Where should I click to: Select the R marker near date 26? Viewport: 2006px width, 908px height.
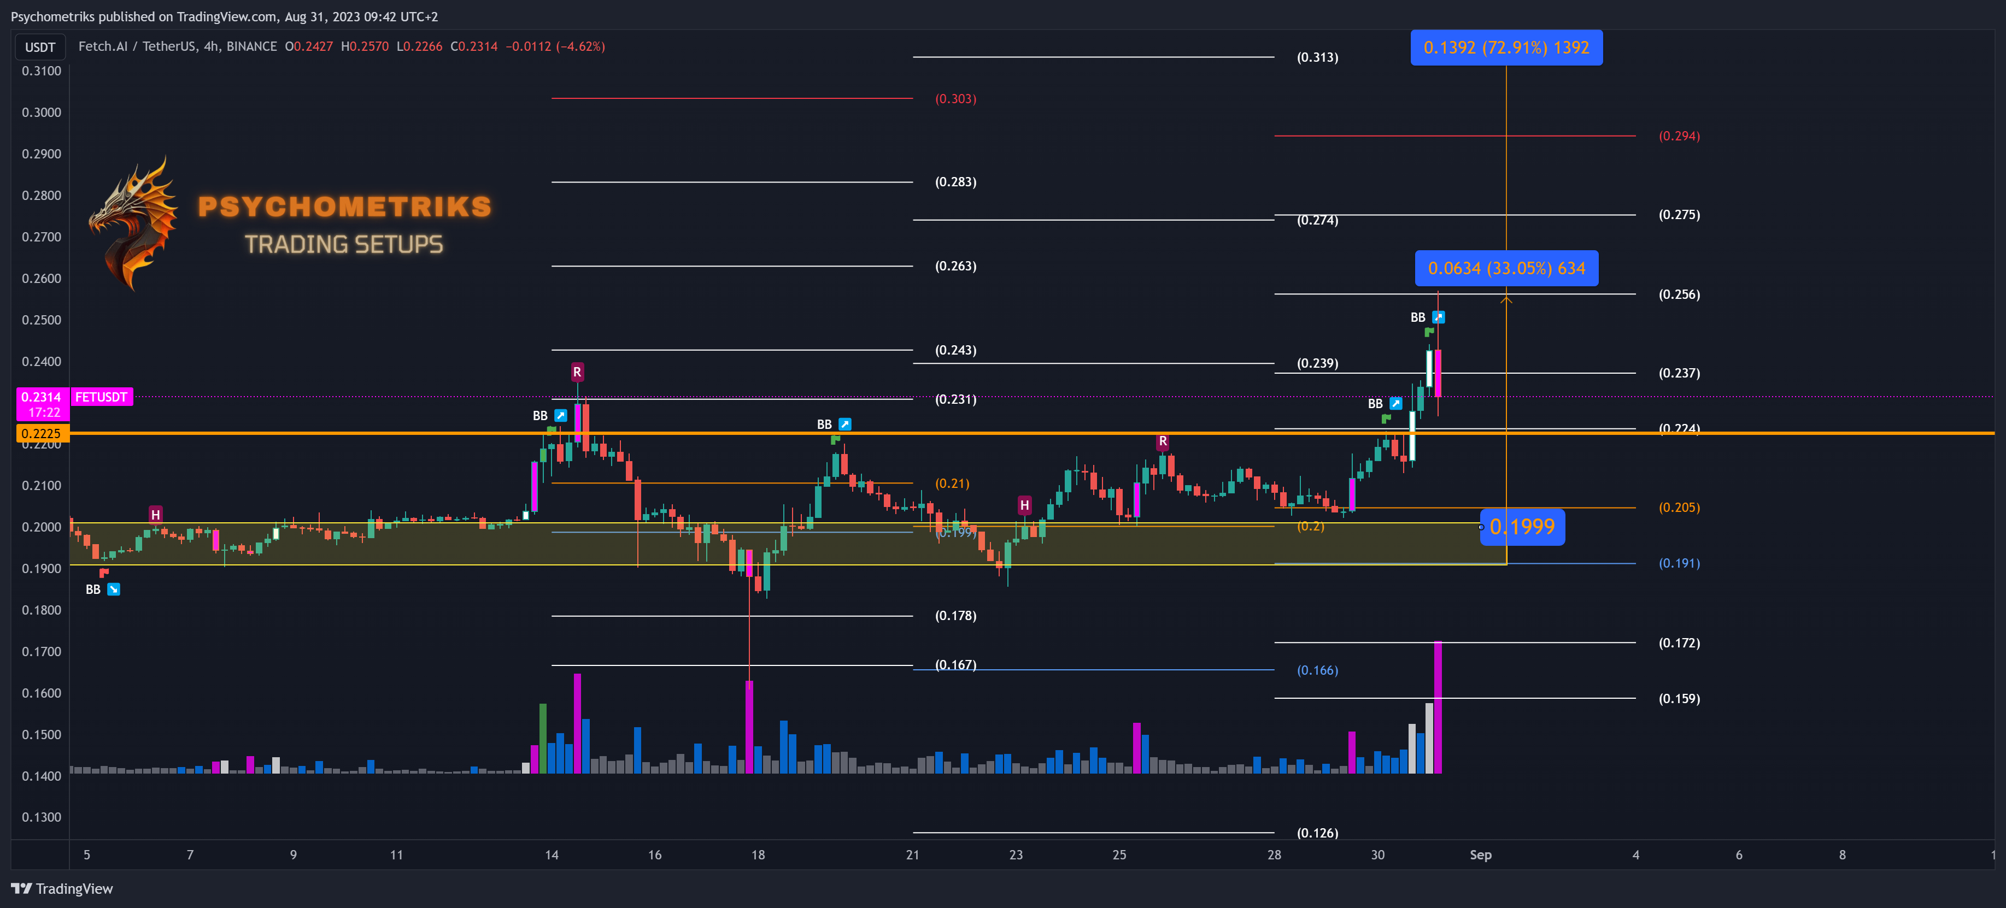point(1163,441)
